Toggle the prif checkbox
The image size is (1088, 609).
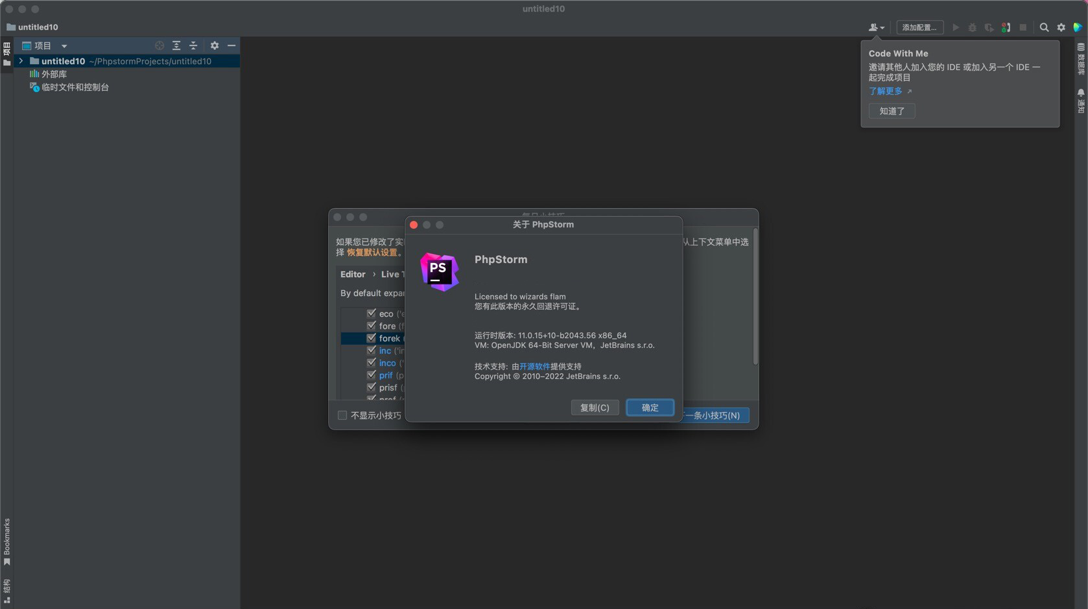(372, 374)
